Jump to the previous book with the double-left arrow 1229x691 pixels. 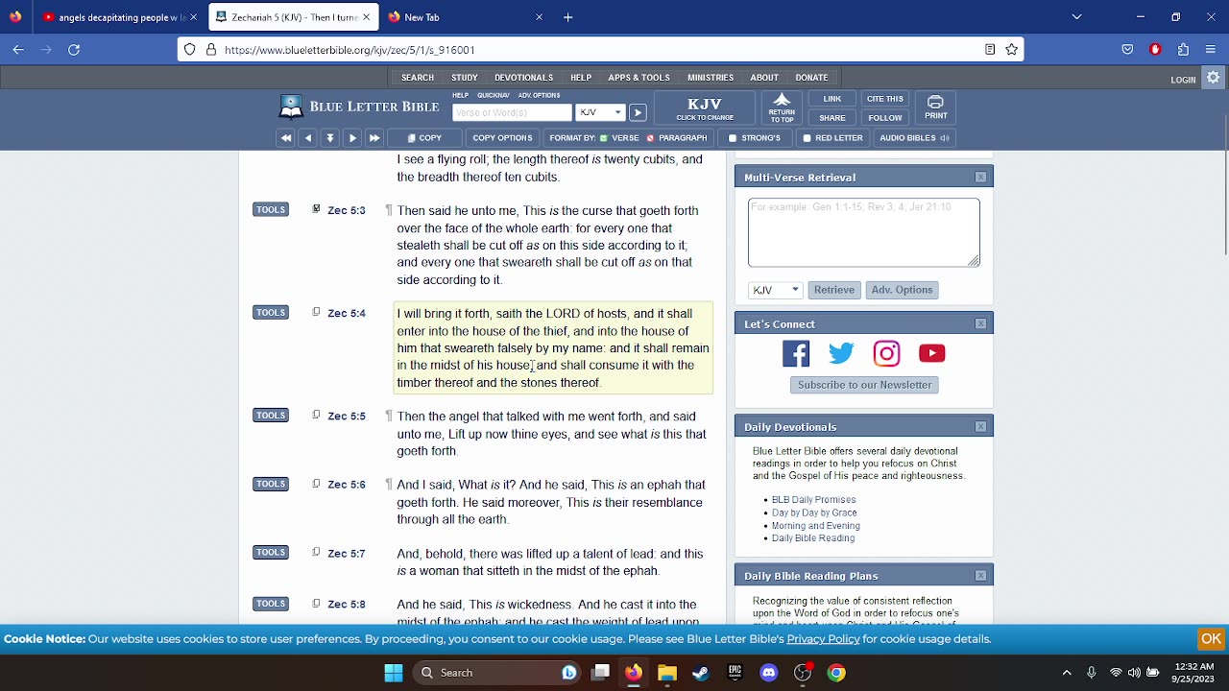click(x=285, y=138)
